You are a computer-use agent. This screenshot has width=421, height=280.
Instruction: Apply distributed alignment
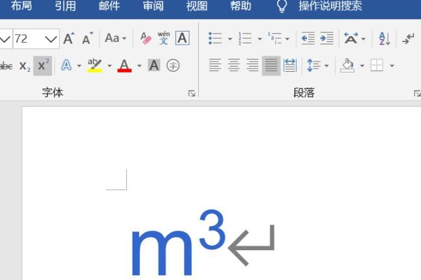pyautogui.click(x=290, y=65)
